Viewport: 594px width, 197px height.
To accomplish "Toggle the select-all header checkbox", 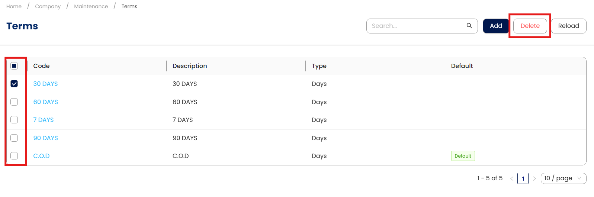I will coord(14,66).
